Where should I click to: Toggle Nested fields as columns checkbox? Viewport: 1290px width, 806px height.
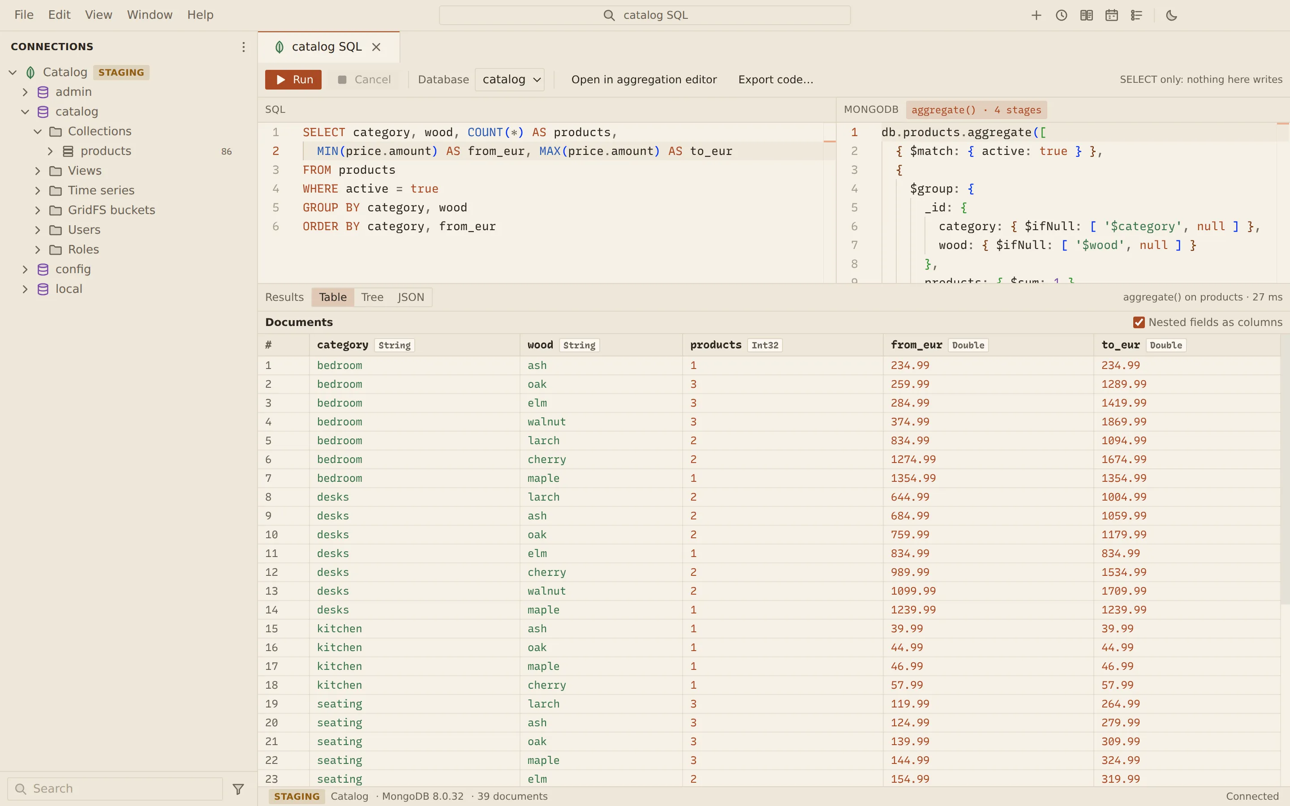coord(1139,322)
